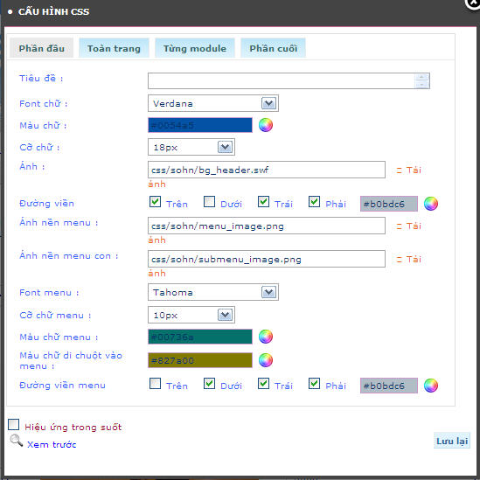
Task: Click Tải ảnh upload for Ảnh nền menu
Action: click(408, 226)
